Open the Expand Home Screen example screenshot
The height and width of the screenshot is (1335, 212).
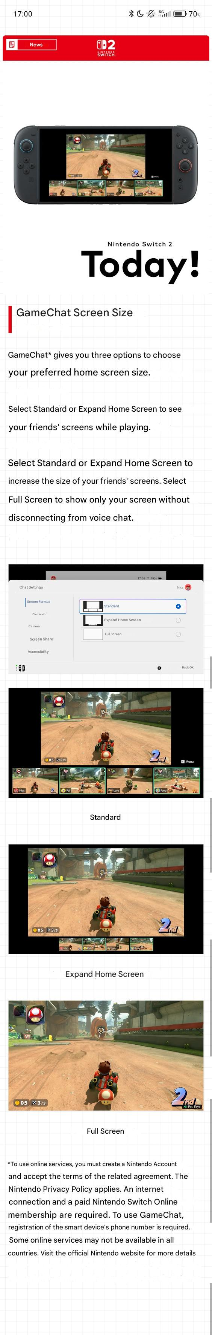106,900
